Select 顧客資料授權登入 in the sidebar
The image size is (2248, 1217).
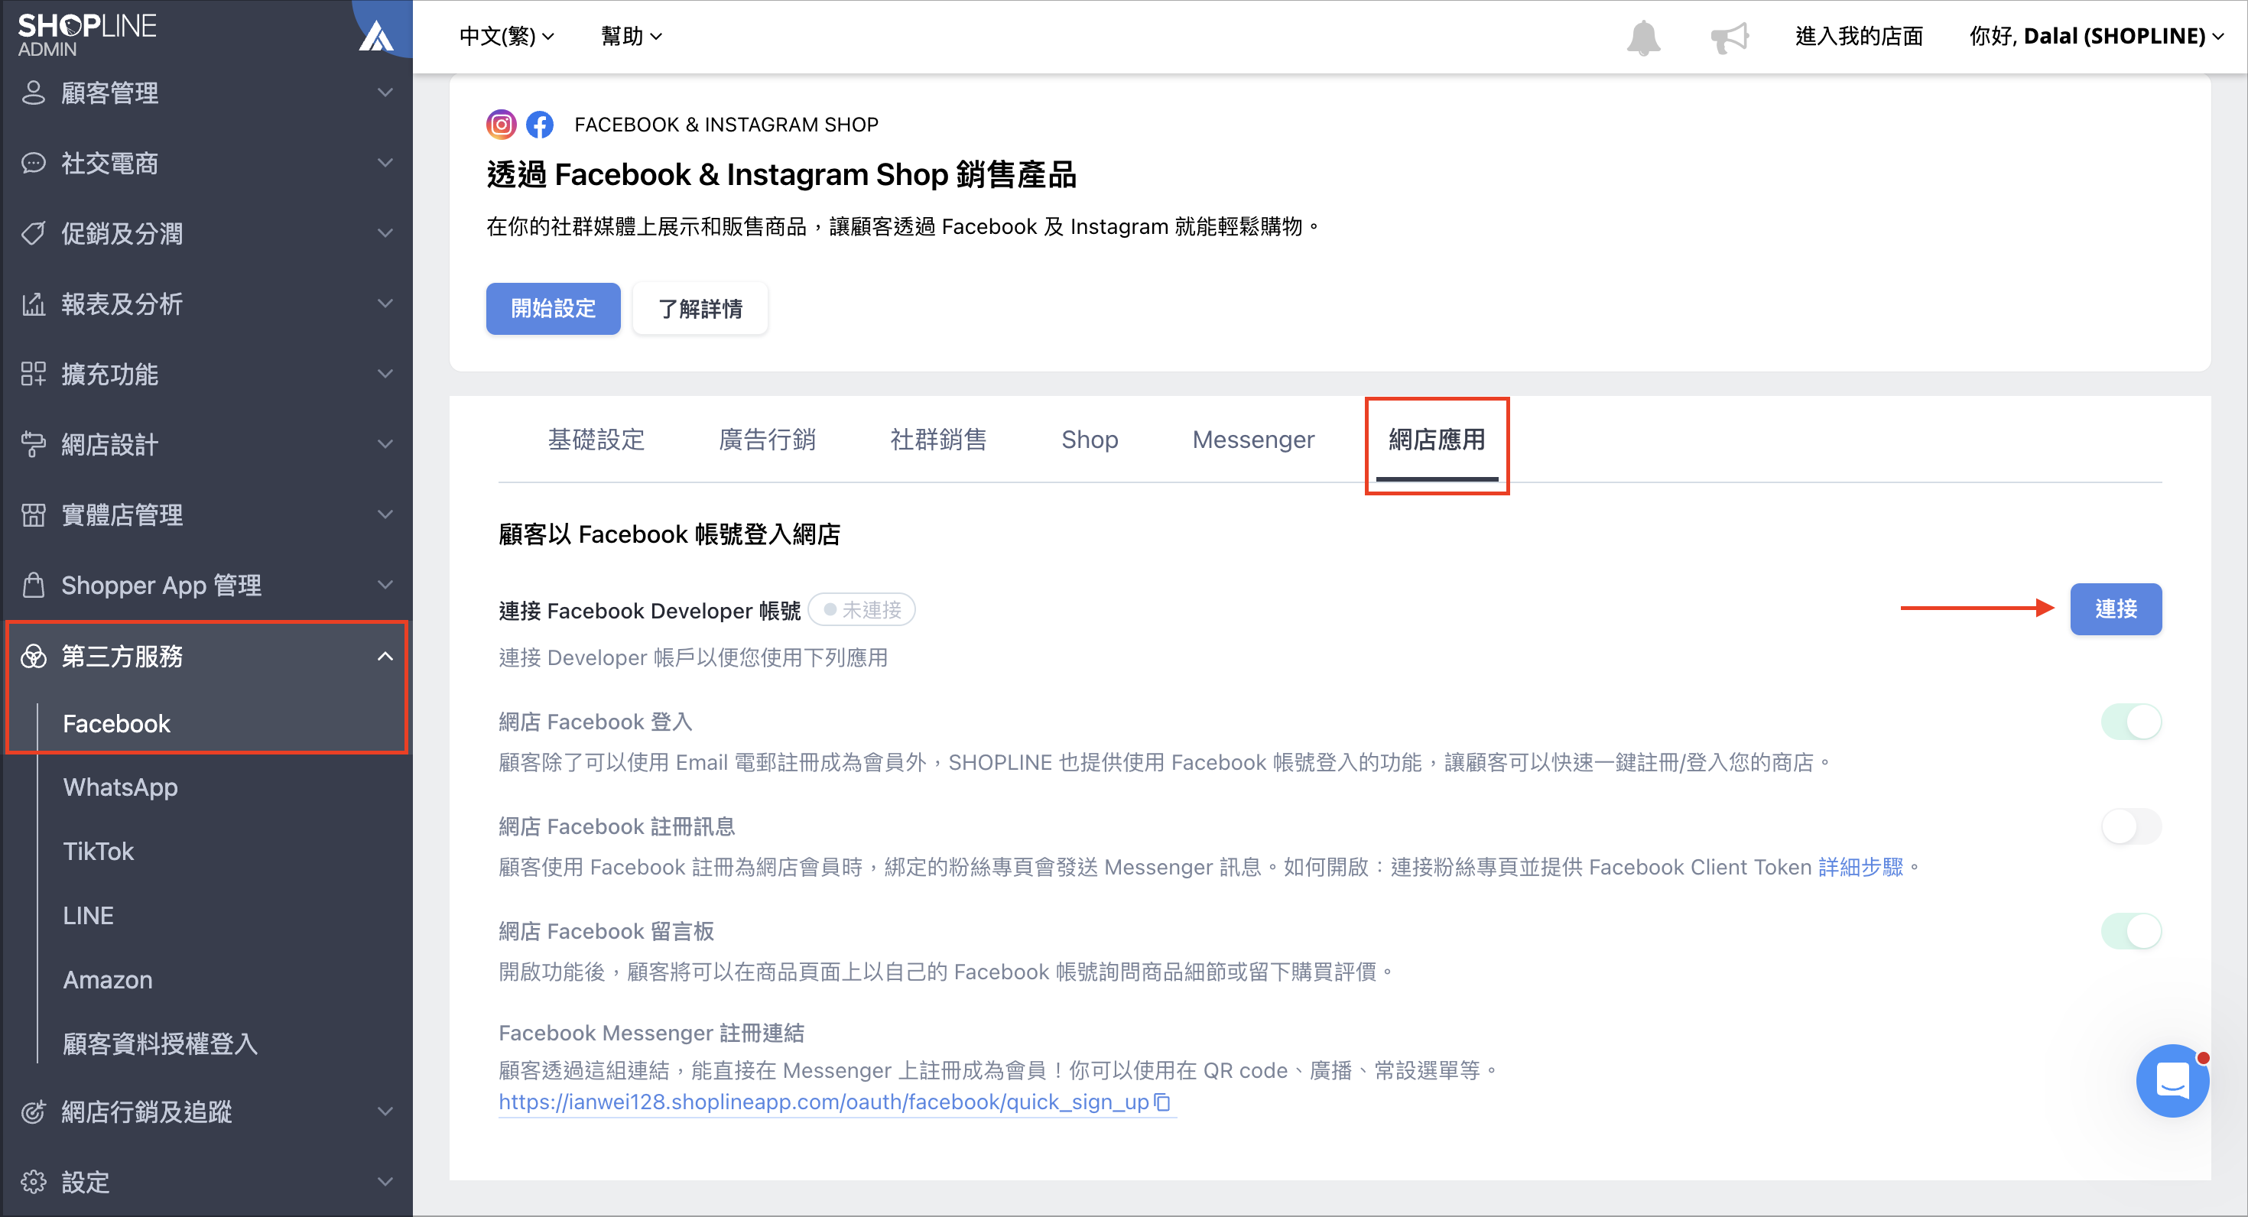tap(161, 1043)
